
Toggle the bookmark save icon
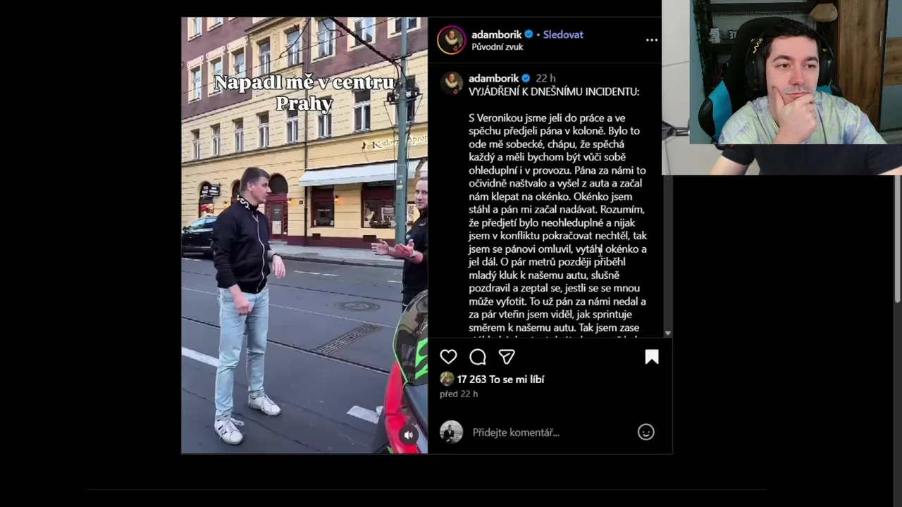[x=652, y=357]
